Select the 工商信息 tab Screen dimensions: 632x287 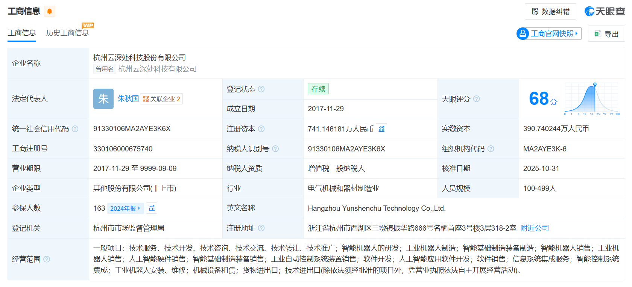[x=22, y=33]
